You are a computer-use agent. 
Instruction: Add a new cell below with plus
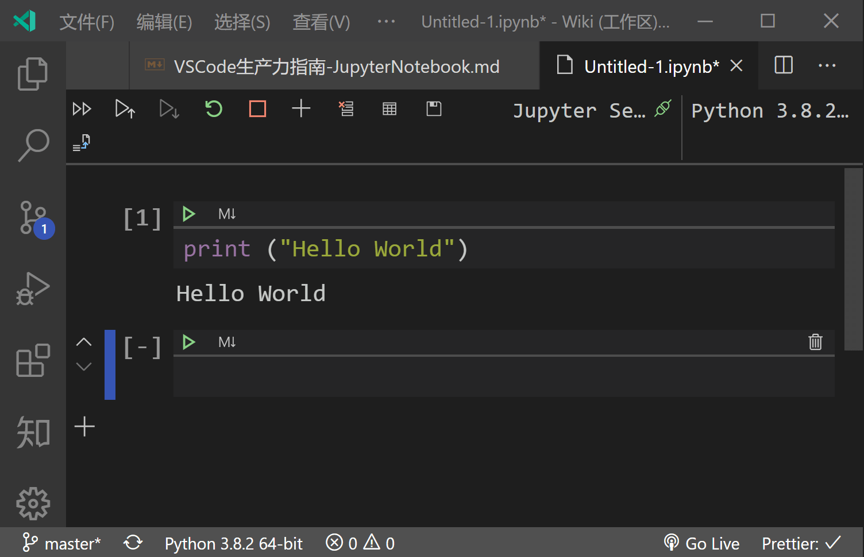(x=84, y=426)
